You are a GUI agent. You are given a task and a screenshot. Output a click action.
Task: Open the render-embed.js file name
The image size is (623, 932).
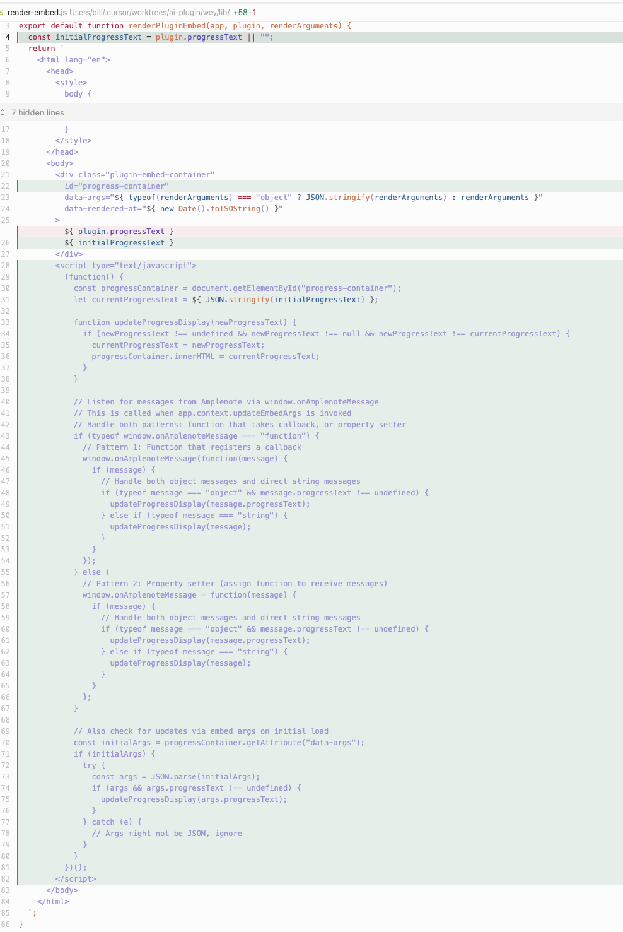coord(37,13)
